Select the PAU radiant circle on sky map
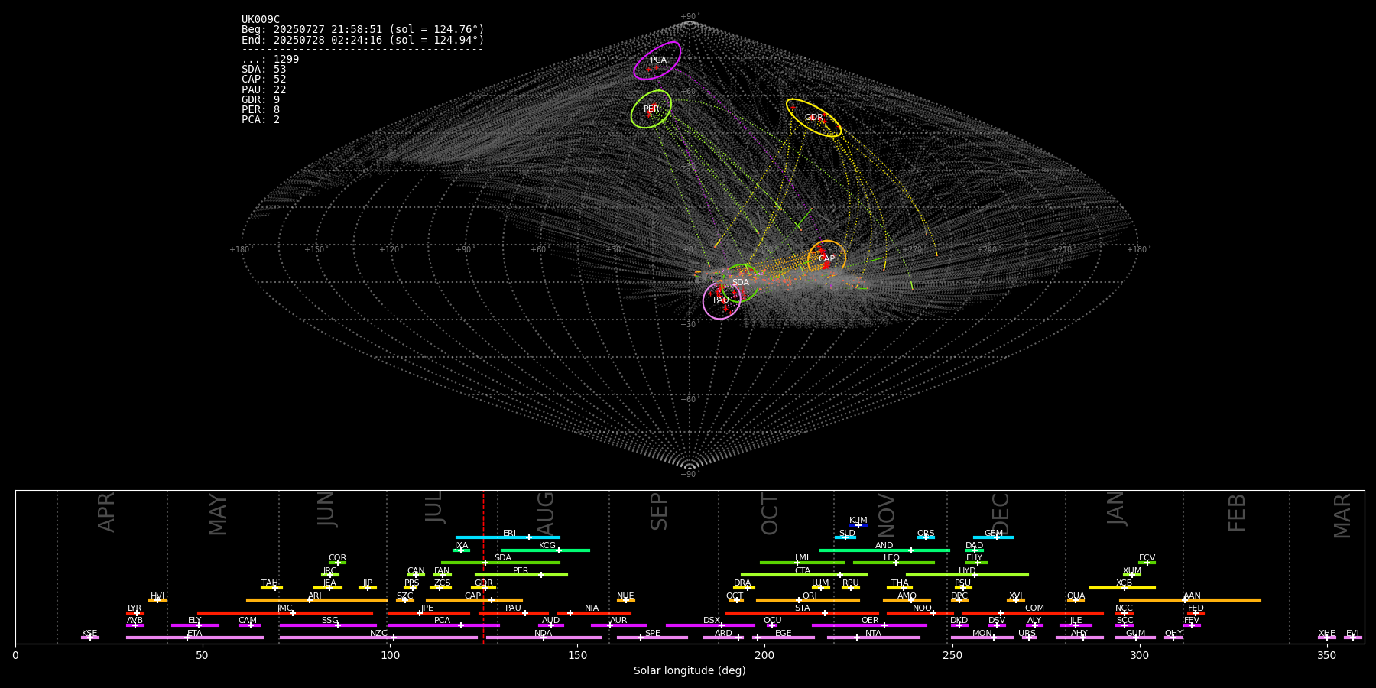This screenshot has width=1376, height=688. point(722,300)
